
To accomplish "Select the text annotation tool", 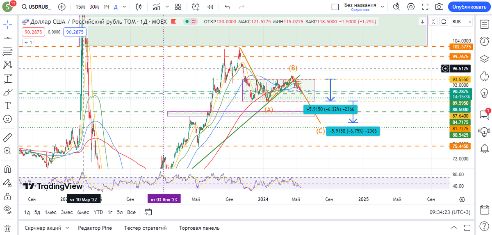I will (7, 105).
